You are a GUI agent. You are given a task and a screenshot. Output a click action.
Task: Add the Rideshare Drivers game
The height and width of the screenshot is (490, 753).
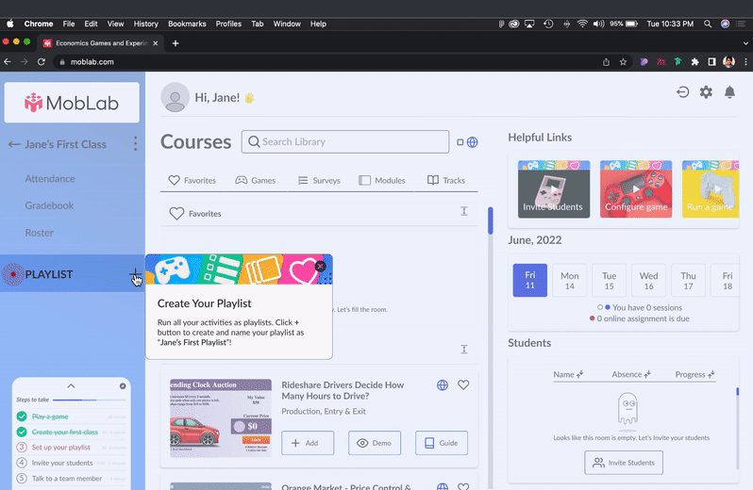tap(308, 443)
